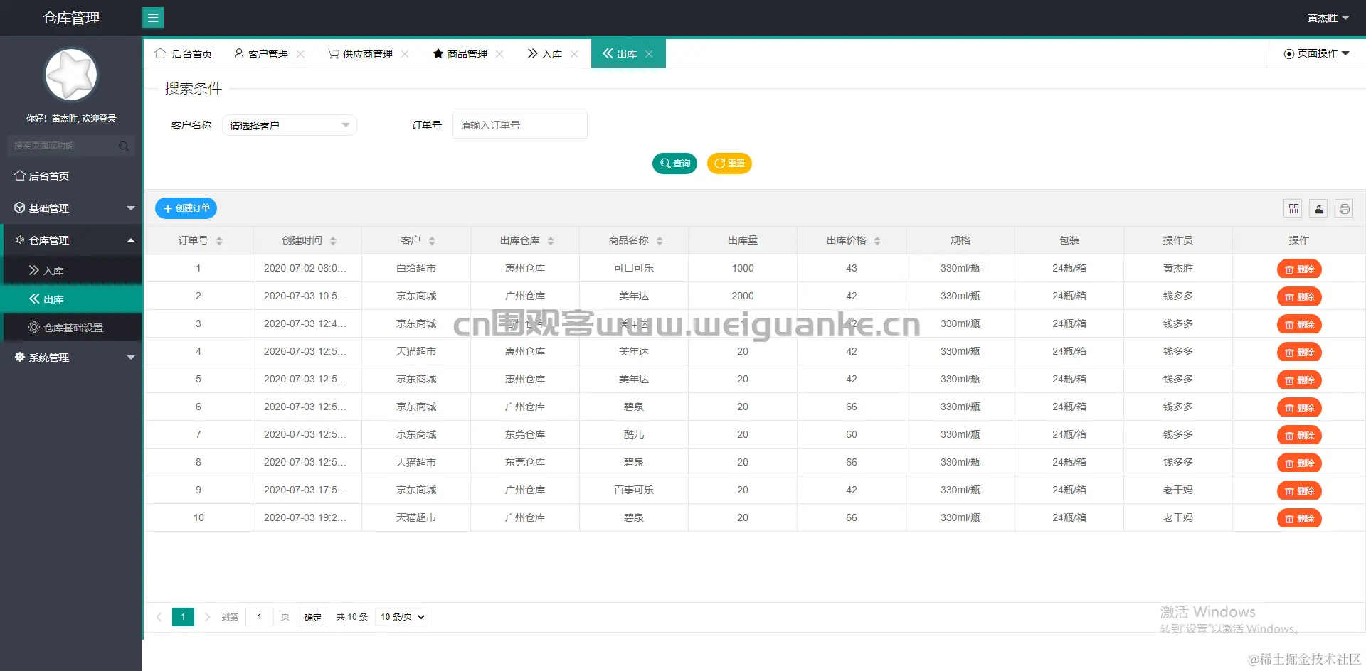This screenshot has width=1366, height=671.
Task: Open 仓库基础设置 in the sidebar
Action: click(x=71, y=327)
